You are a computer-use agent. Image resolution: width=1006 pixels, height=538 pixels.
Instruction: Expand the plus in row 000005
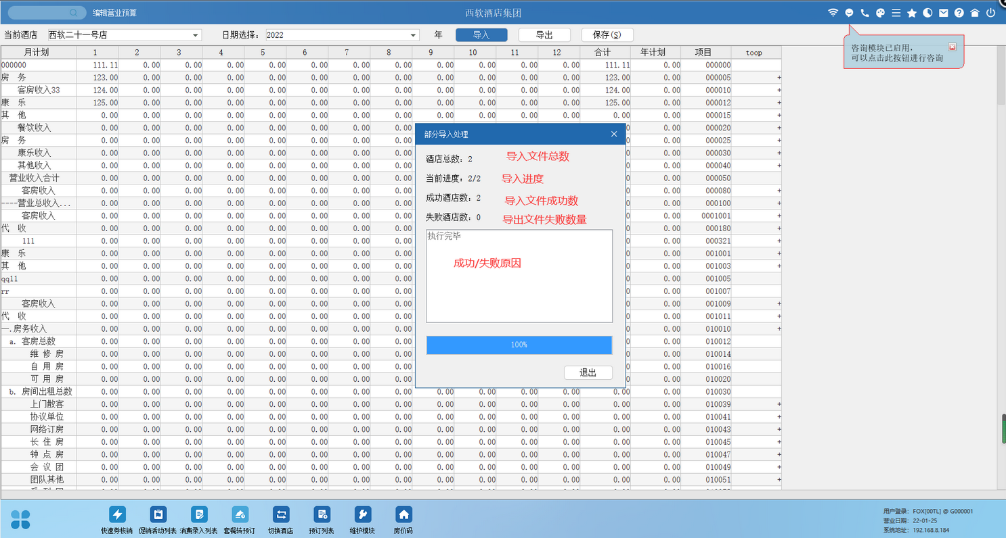[x=779, y=78]
